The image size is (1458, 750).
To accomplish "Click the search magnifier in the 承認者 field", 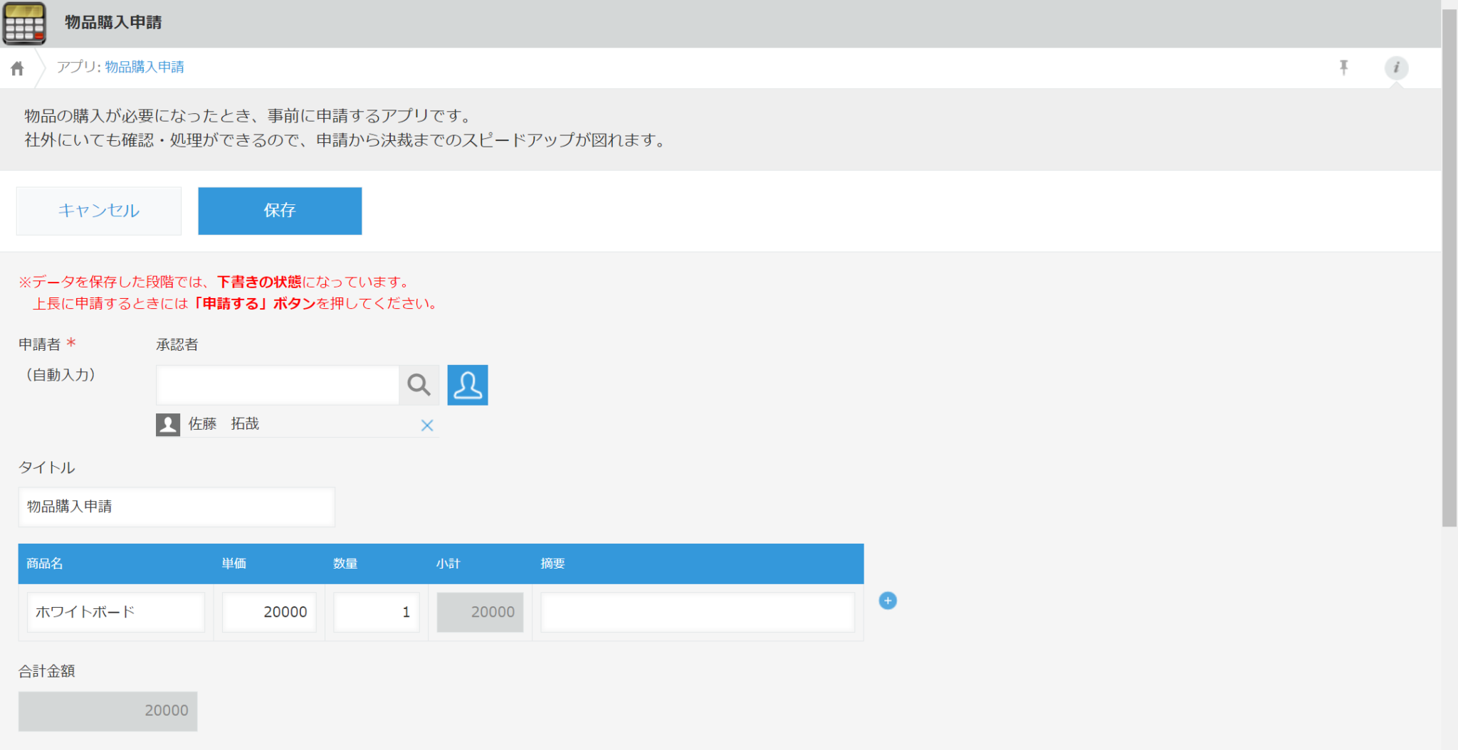I will click(419, 384).
